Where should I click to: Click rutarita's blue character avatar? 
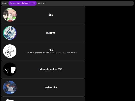click(10, 87)
